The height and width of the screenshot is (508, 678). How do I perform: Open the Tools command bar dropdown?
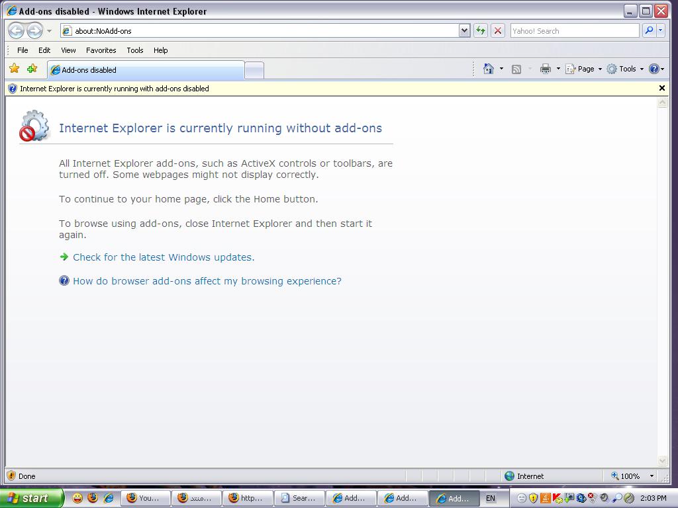(626, 69)
